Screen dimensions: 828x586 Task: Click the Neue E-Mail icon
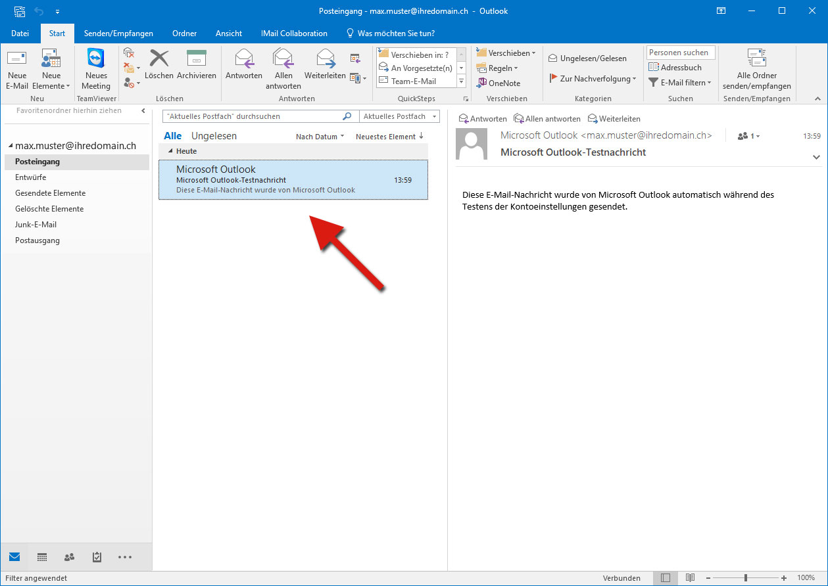[17, 59]
